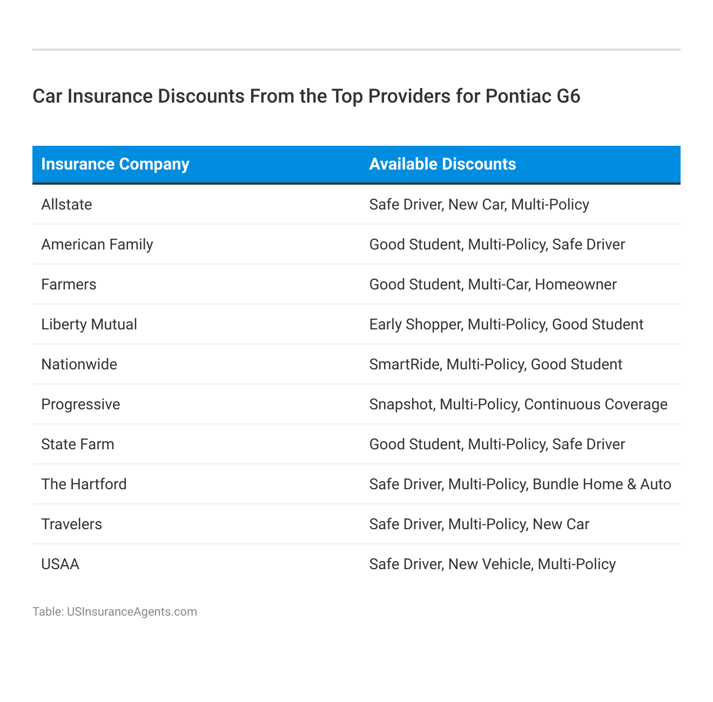Image resolution: width=713 pixels, height=702 pixels.
Task: Click Farmers' Multi-Car, Homeowner discounts cell
Action: (x=493, y=284)
